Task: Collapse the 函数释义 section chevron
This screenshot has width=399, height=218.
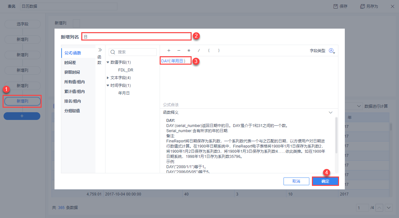Action: point(330,113)
